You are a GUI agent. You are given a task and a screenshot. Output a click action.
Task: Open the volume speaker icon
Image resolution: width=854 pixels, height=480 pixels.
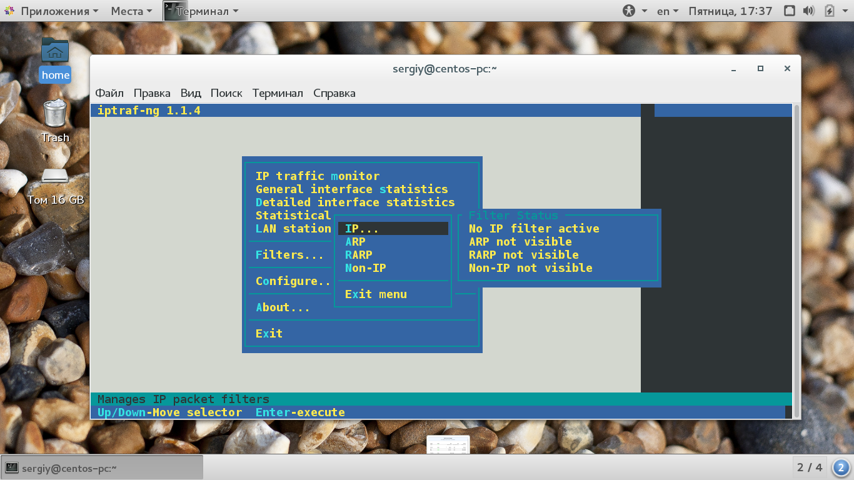coord(808,11)
